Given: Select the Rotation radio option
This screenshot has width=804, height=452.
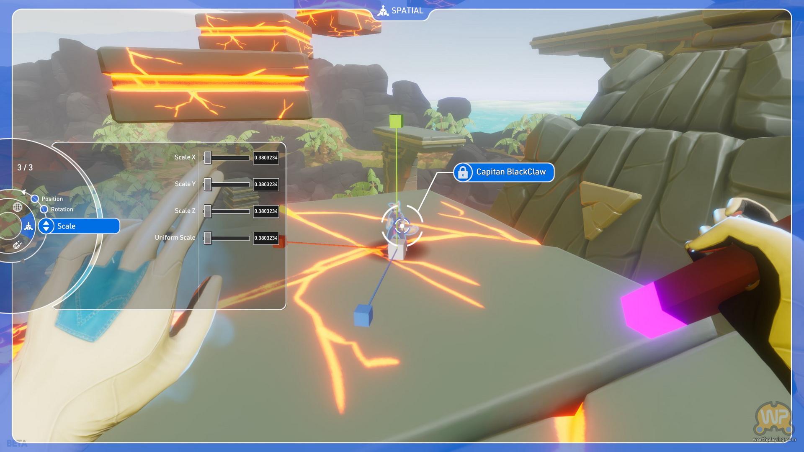Looking at the screenshot, I should (x=44, y=209).
